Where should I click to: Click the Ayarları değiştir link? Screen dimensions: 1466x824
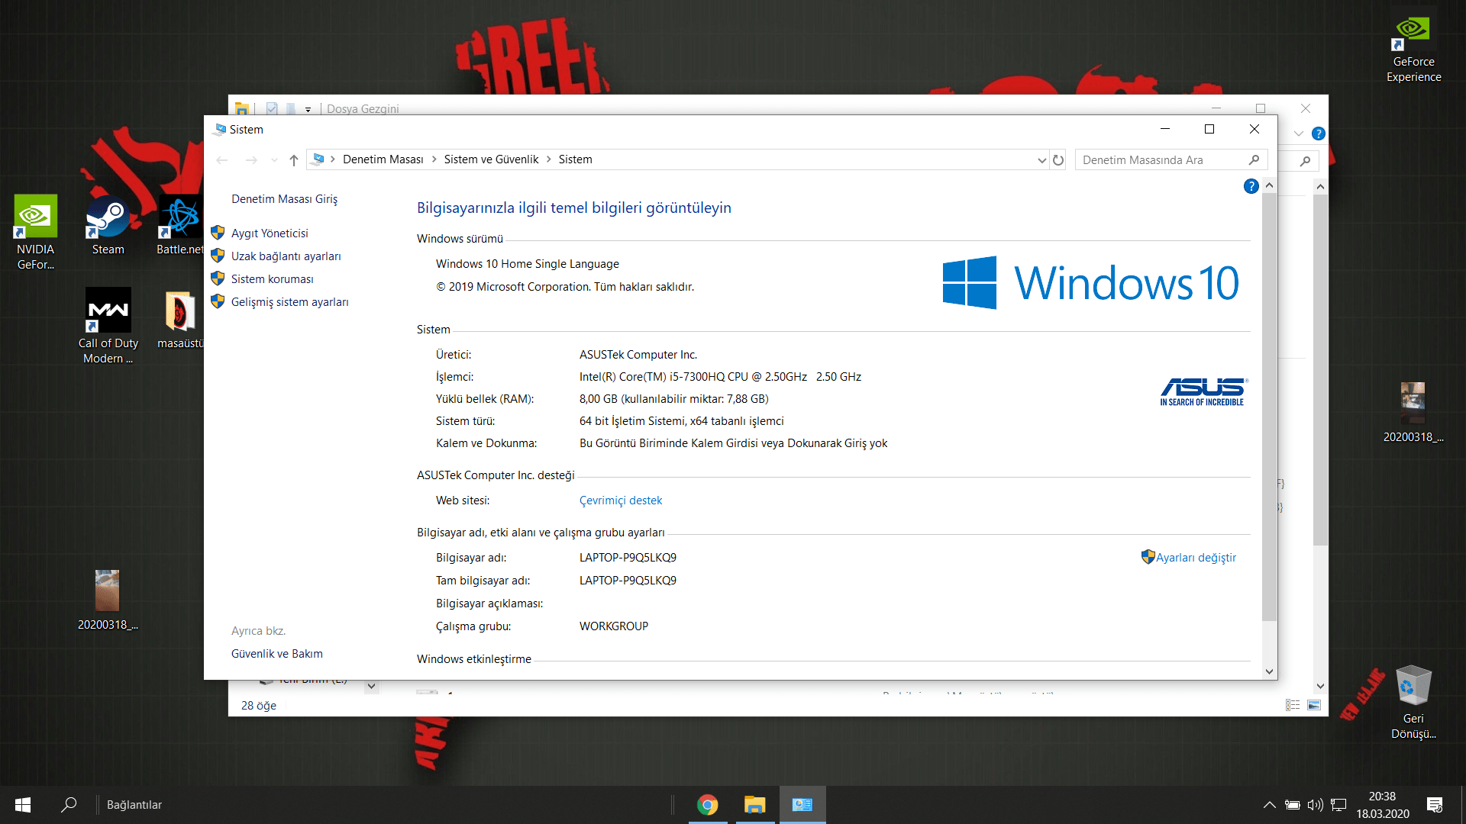click(x=1196, y=558)
